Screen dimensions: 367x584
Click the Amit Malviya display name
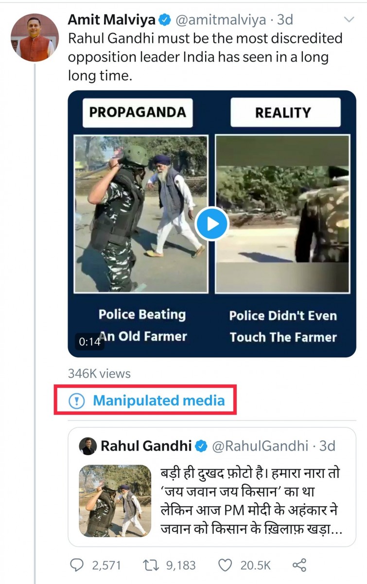coord(112,20)
